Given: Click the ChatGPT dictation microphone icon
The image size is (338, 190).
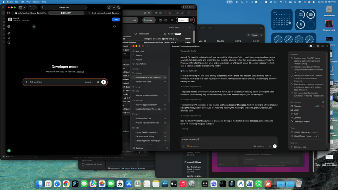Looking at the screenshot, I should [x=98, y=82].
